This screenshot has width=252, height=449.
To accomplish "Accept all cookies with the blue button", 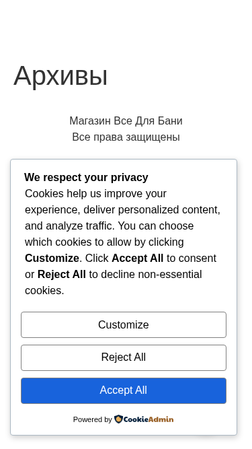I will (x=124, y=390).
